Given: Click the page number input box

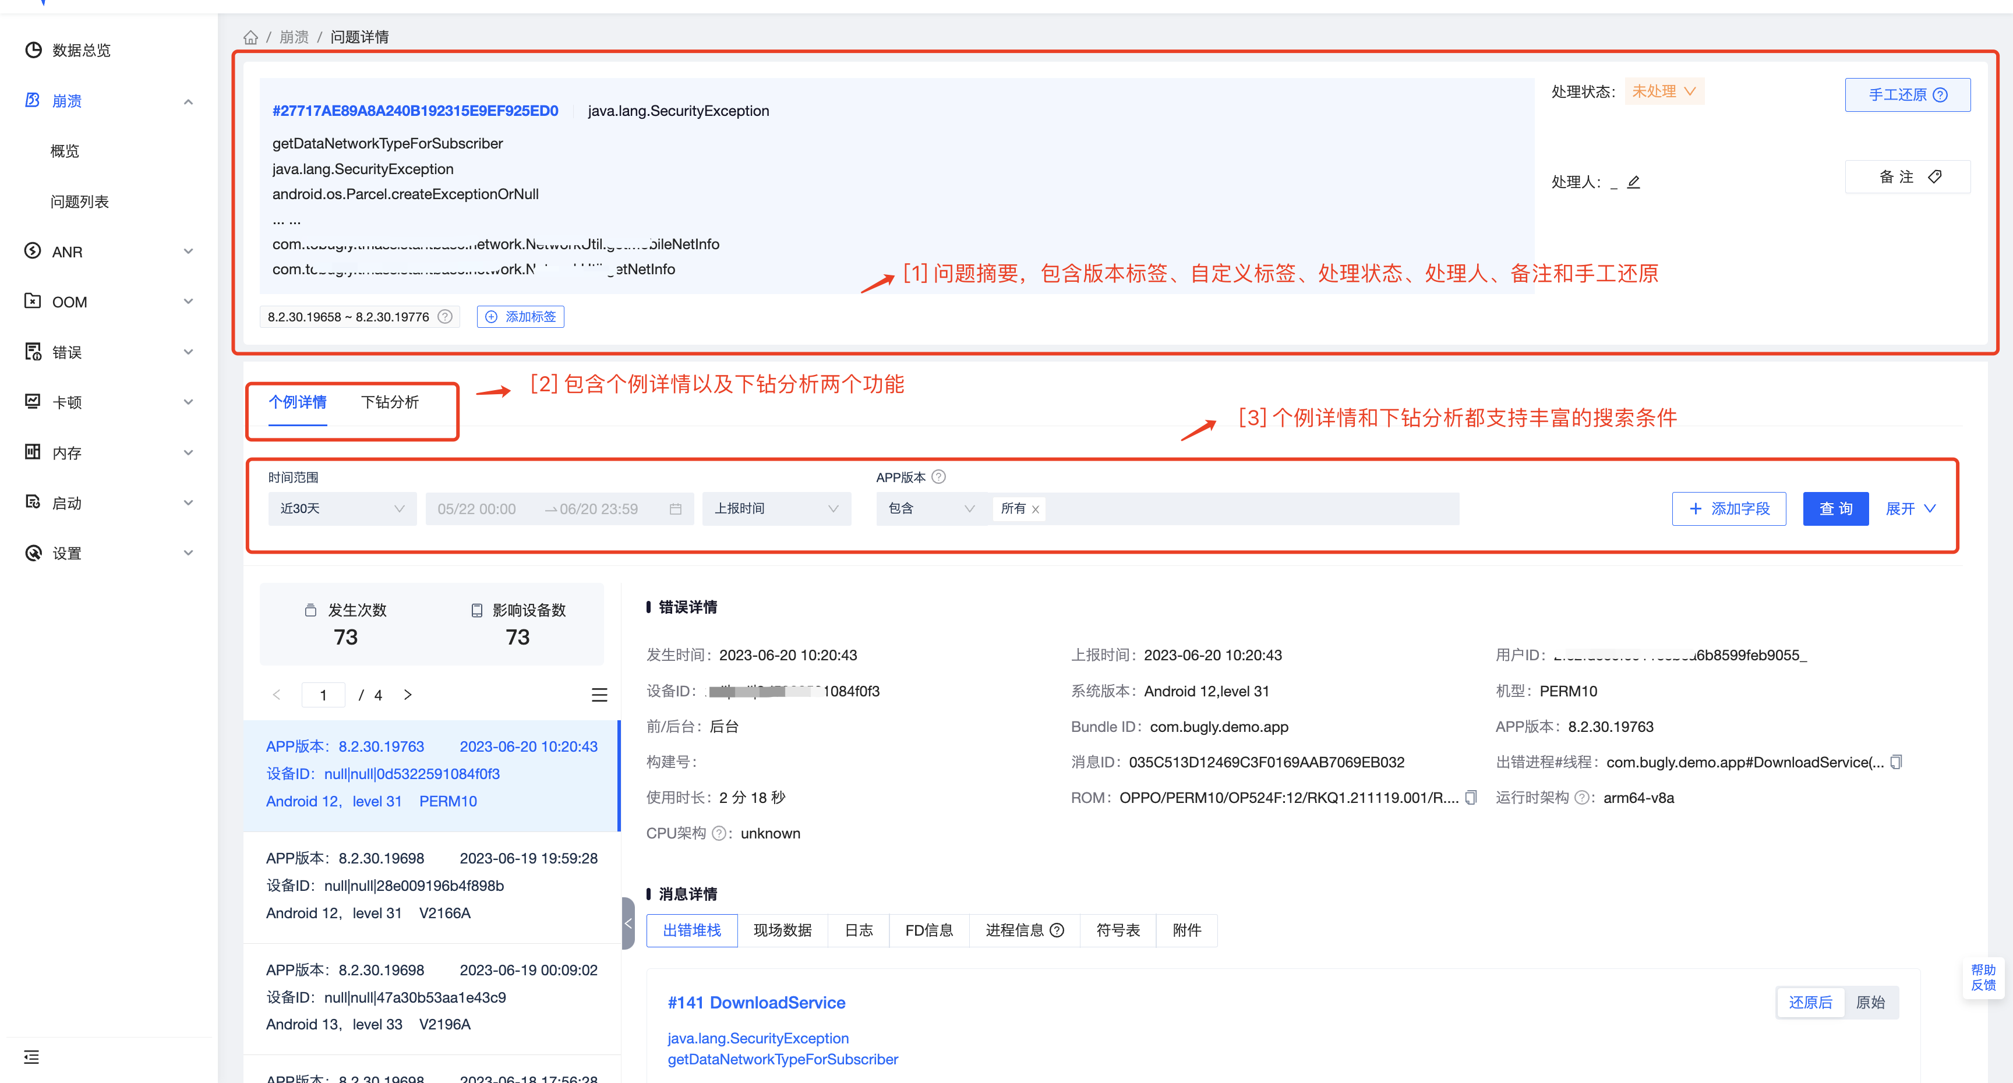Looking at the screenshot, I should [x=323, y=695].
